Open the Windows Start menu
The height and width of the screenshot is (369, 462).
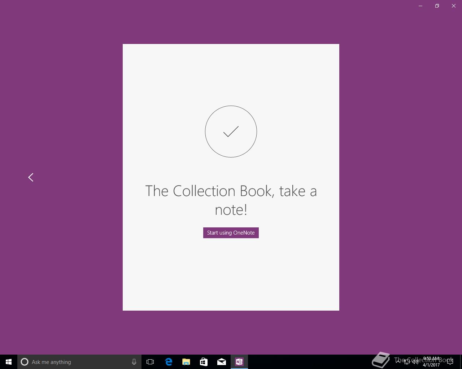click(x=9, y=362)
